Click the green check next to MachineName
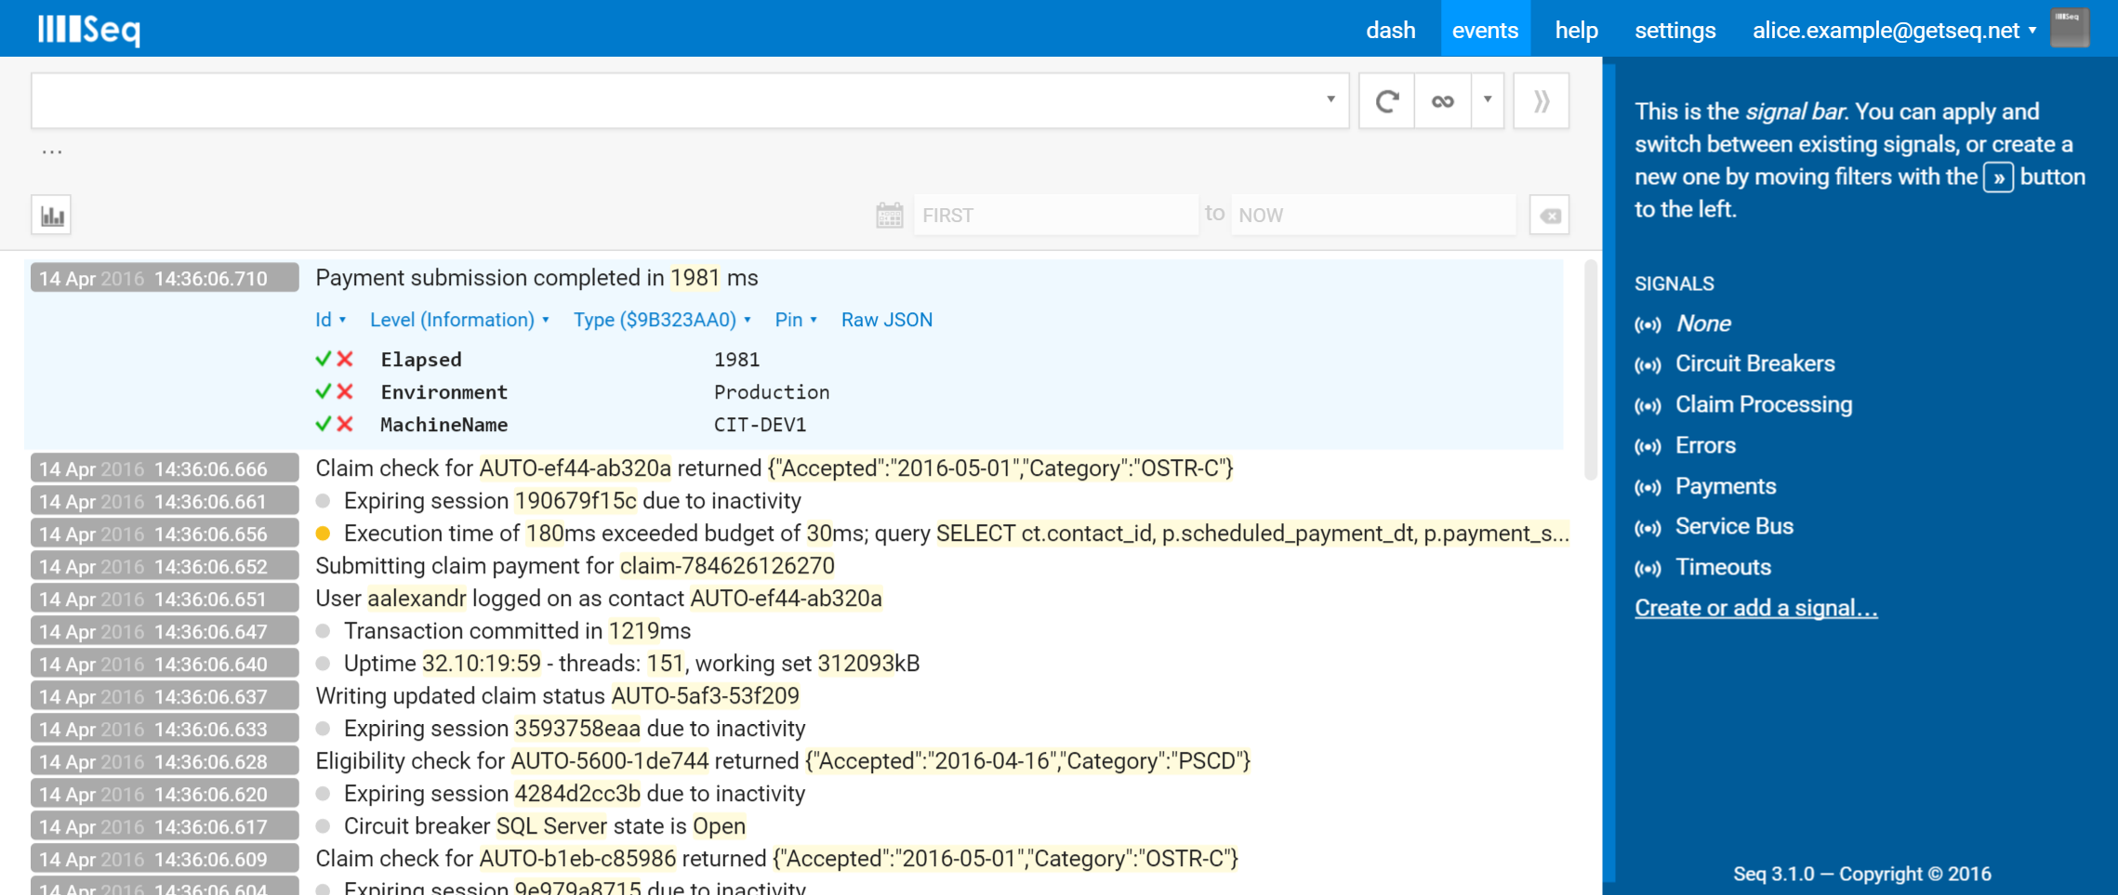The width and height of the screenshot is (2118, 895). click(x=324, y=424)
